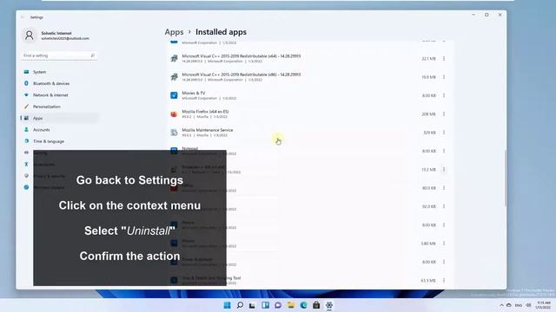The height and width of the screenshot is (312, 556).
Task: Open Microsoft Store from the taskbar
Action: tap(316, 305)
